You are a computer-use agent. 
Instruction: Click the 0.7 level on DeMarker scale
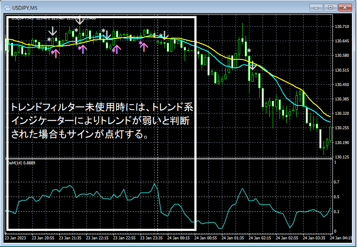pos(337,182)
